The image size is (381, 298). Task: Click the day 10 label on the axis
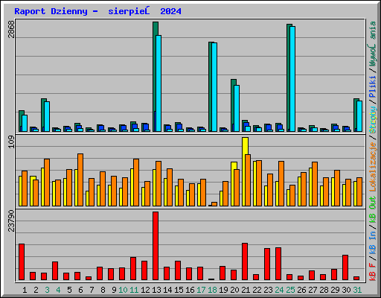coord(123,290)
